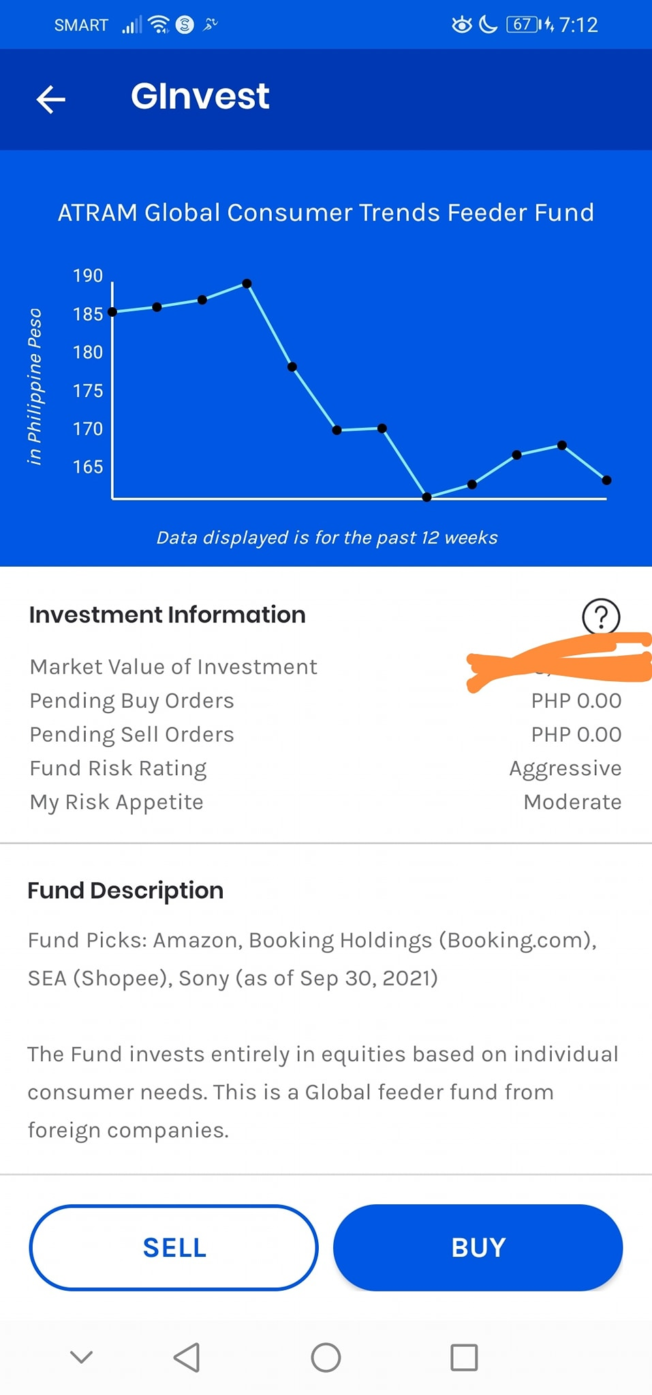652x1395 pixels.
Task: Collapse navigation bar with chevron icon
Action: (81, 1357)
